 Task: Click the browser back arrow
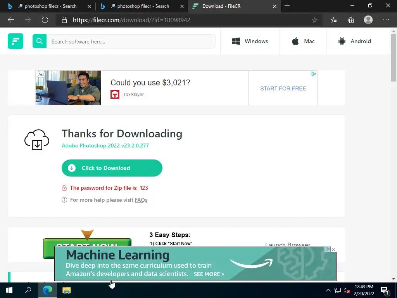(11, 20)
